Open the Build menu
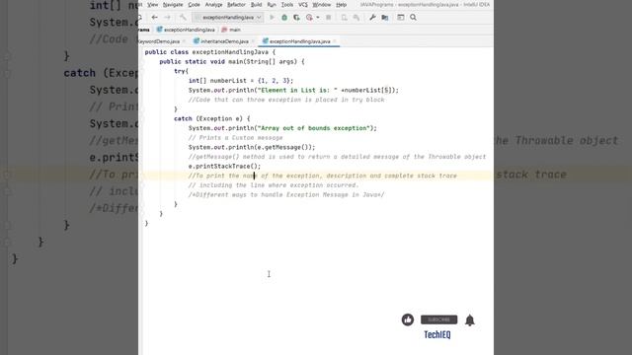Viewport: 632px width, 355px height. coord(256,5)
